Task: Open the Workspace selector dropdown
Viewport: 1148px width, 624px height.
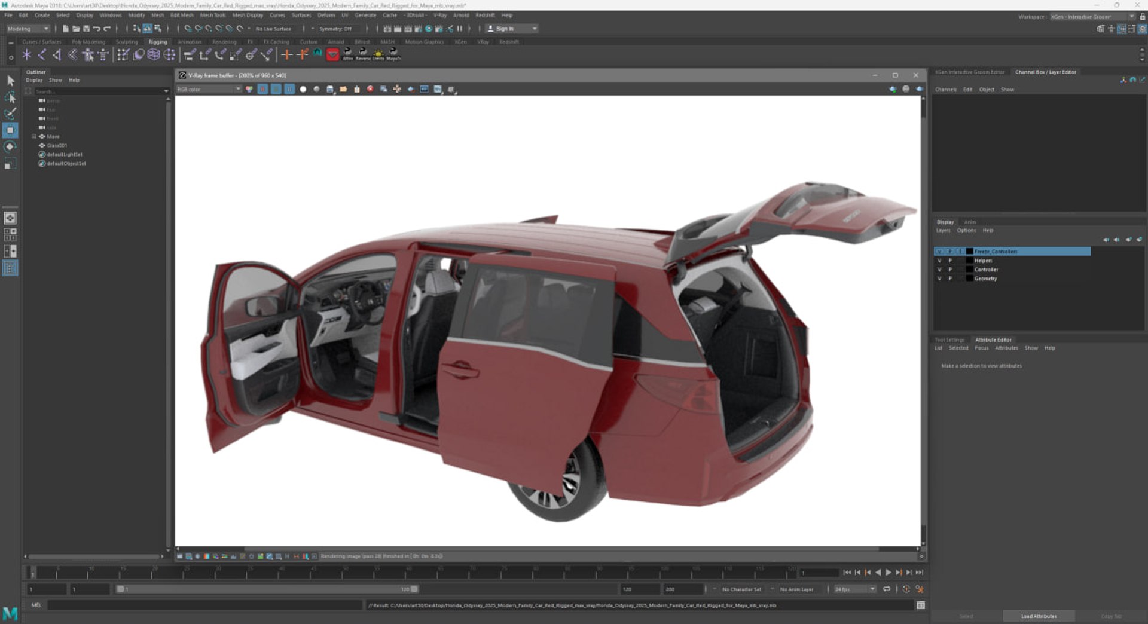Action: point(1093,17)
